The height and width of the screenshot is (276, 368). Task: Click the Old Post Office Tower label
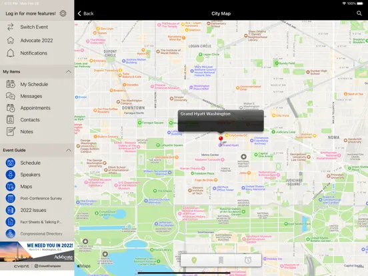225,189
